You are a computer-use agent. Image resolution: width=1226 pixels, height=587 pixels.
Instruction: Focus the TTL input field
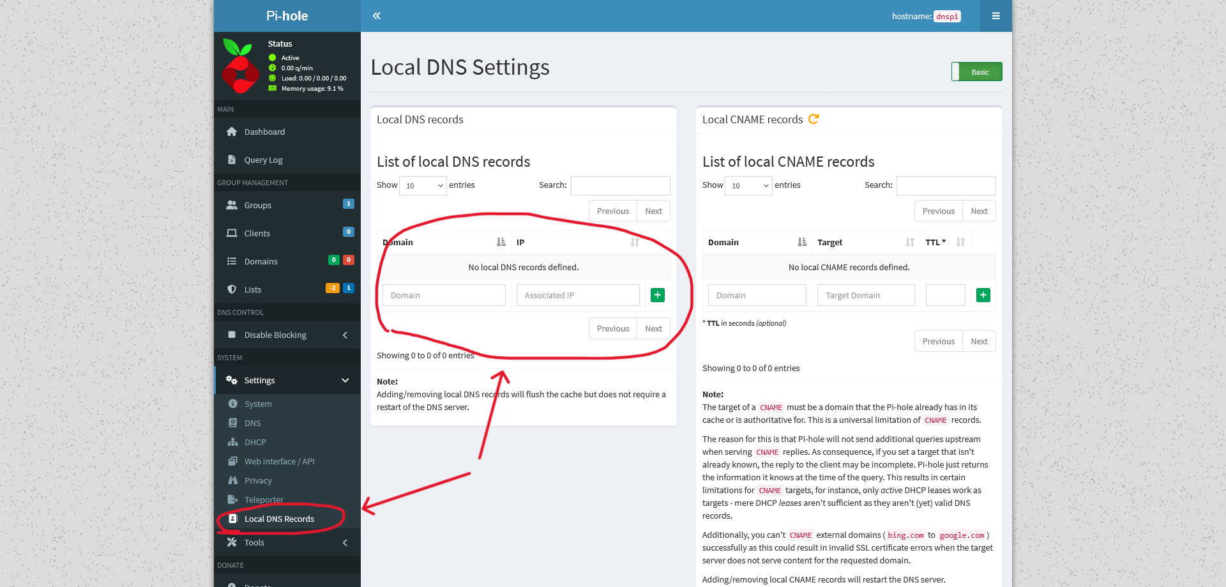click(946, 295)
